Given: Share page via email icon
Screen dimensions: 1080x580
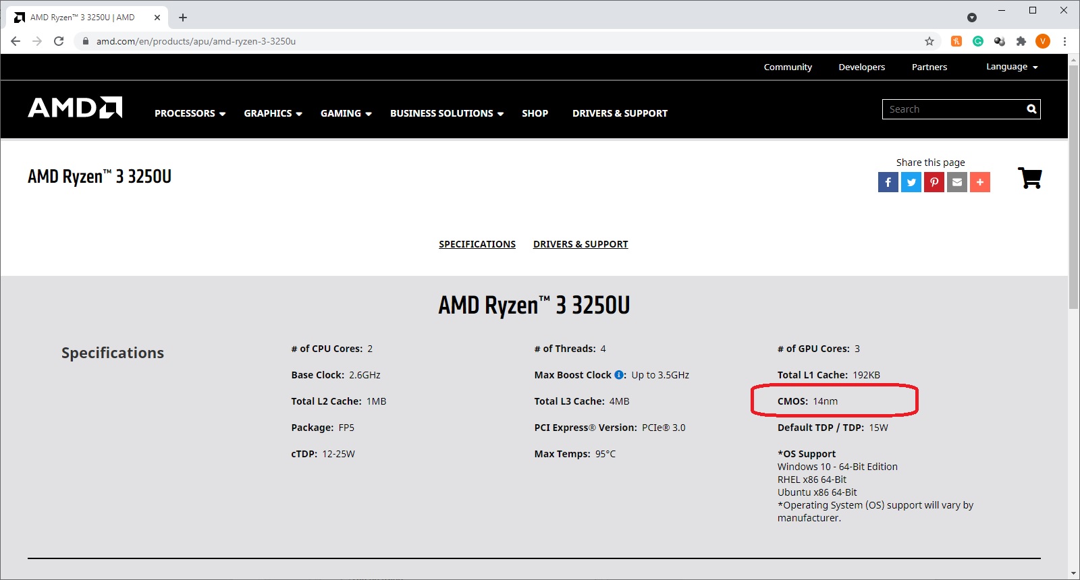Looking at the screenshot, I should [x=957, y=182].
